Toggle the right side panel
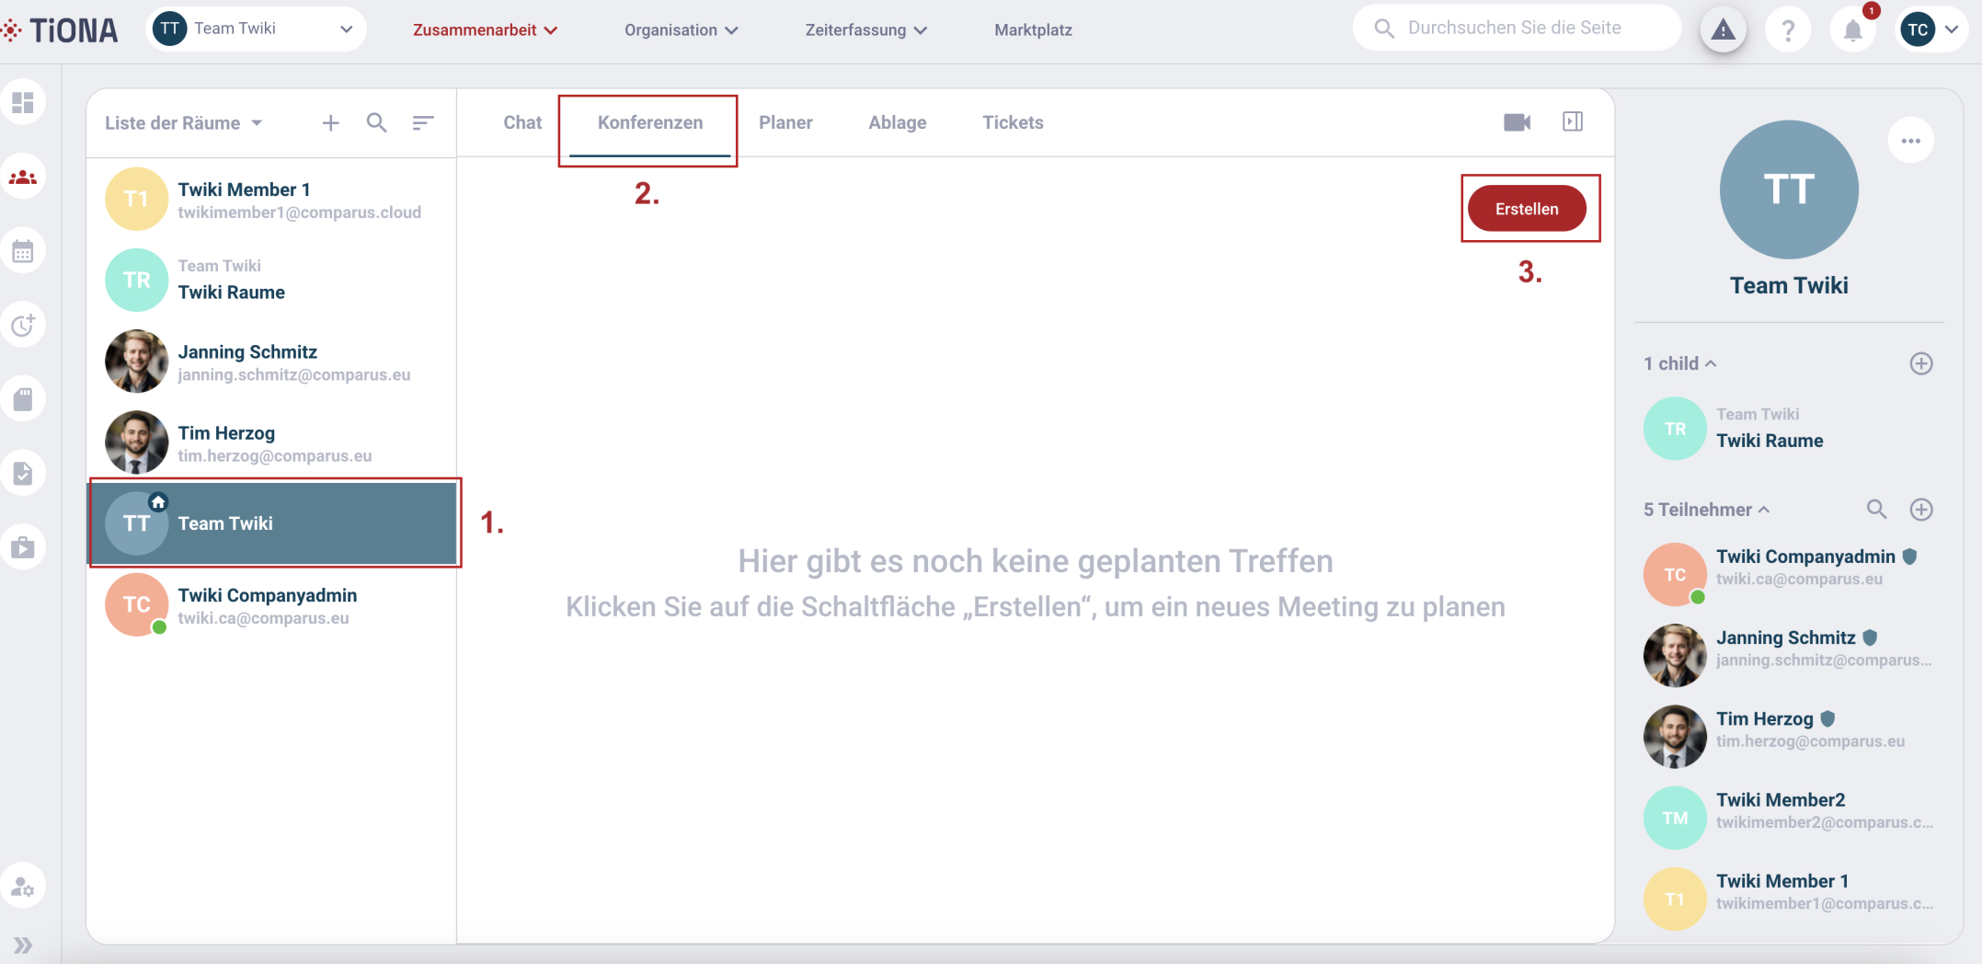Image resolution: width=1982 pixels, height=964 pixels. (1573, 121)
